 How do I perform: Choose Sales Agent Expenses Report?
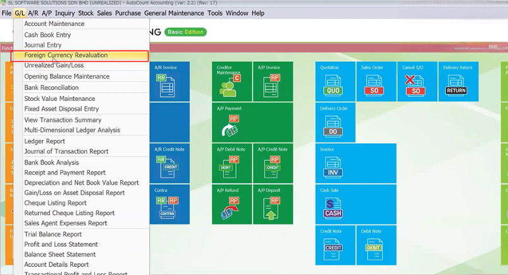[x=82, y=223]
